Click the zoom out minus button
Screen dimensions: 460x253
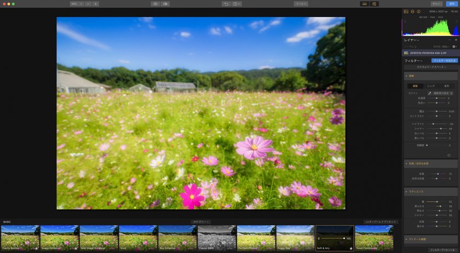[88, 4]
